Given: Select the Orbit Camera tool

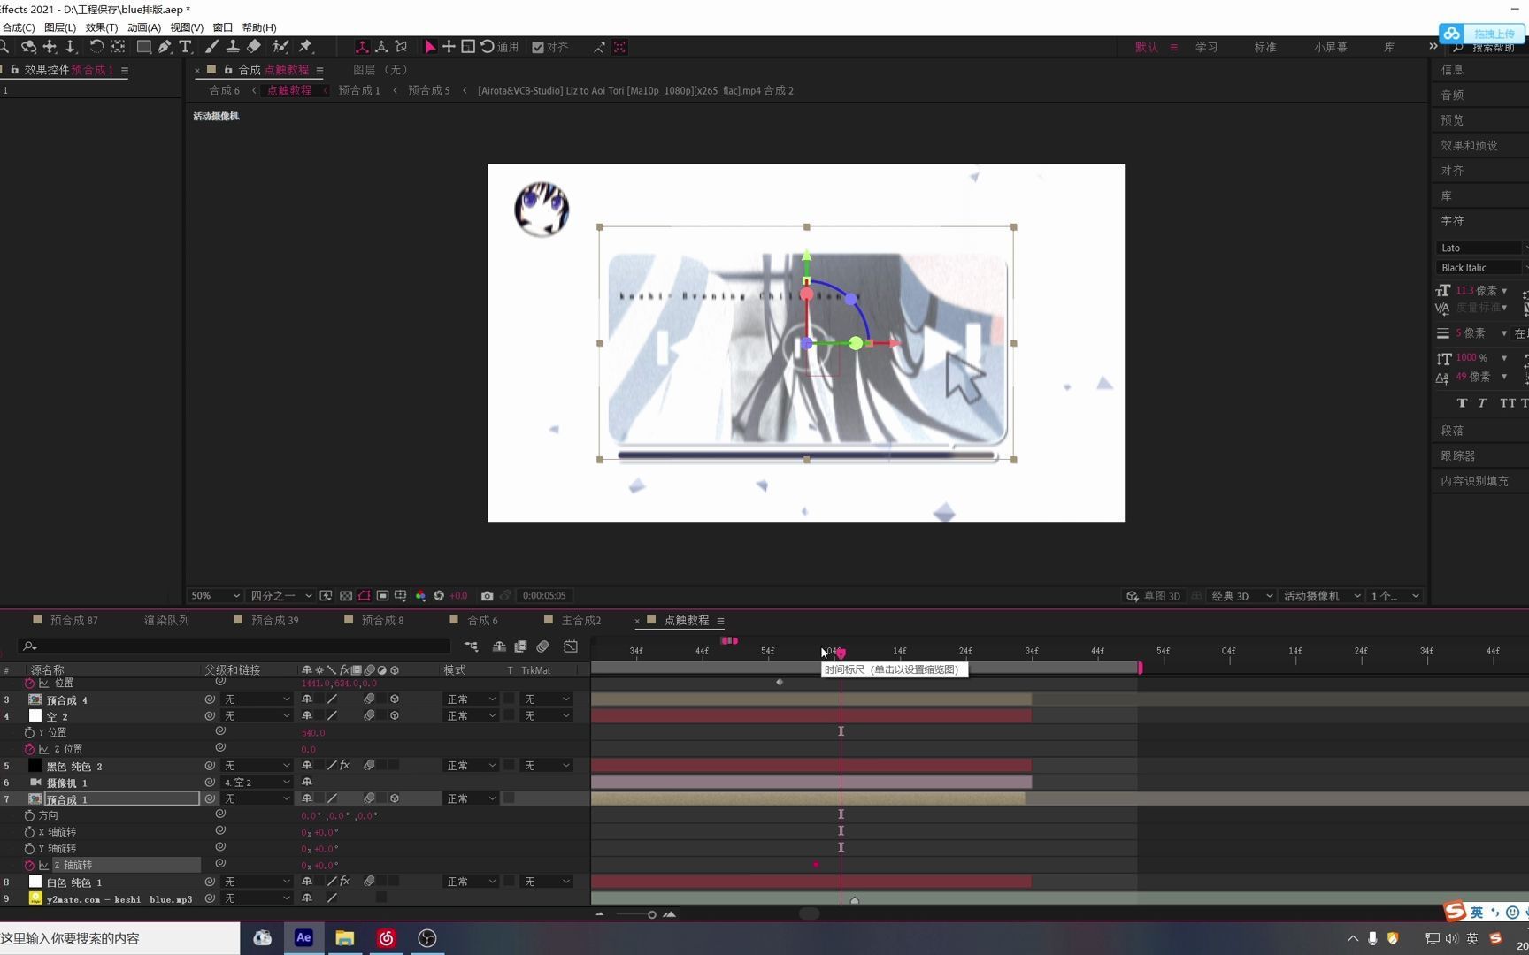Looking at the screenshot, I should [363, 47].
